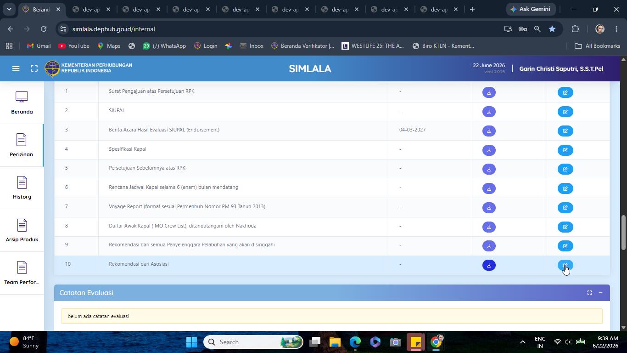
Task: Download Surat Pengajuan atas Persetujuan RPK file
Action: click(489, 92)
